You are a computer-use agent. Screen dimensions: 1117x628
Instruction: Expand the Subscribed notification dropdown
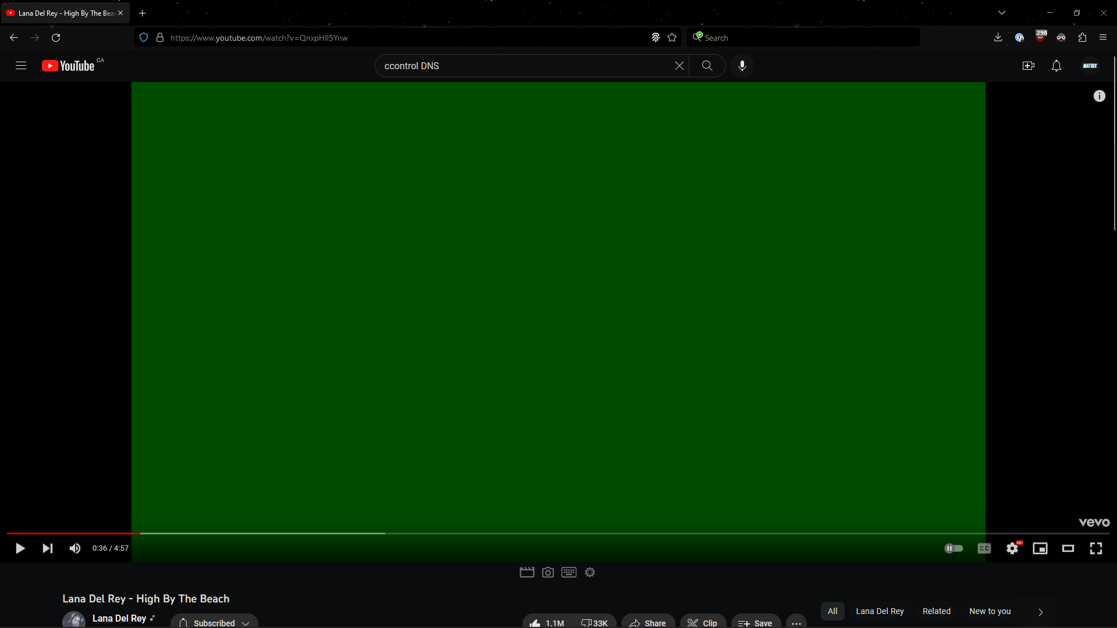point(214,622)
